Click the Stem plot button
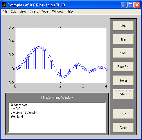The width and height of the screenshot is (142, 140). [x=123, y=94]
